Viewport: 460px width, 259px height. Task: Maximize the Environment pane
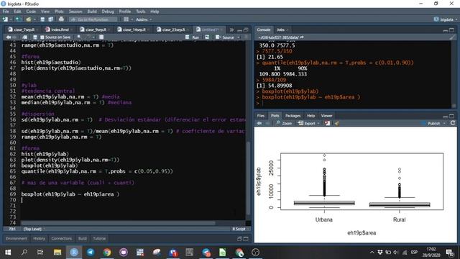click(246, 238)
